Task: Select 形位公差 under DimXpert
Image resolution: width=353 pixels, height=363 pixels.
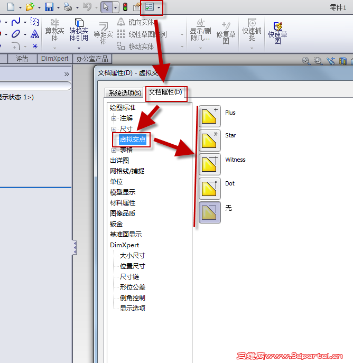Action: pyautogui.click(x=133, y=287)
